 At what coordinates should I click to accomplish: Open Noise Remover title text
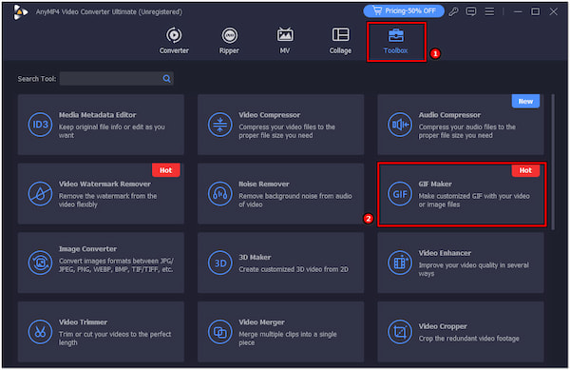tap(264, 185)
